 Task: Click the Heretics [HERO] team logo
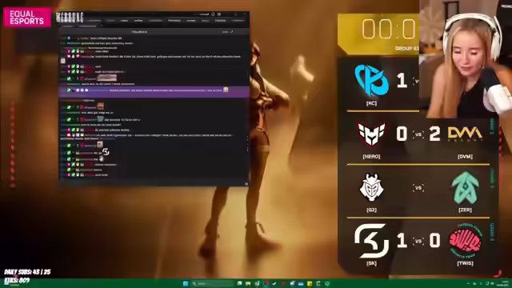click(371, 134)
